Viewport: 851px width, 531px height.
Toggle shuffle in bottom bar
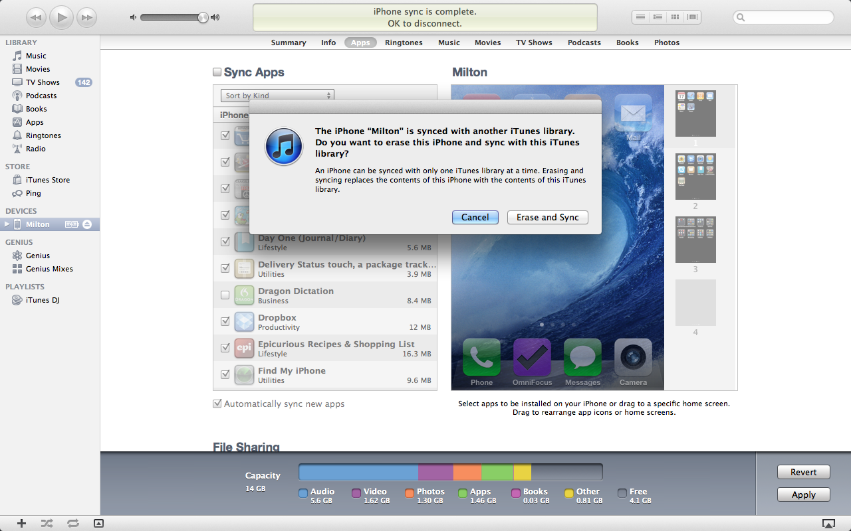(47, 523)
